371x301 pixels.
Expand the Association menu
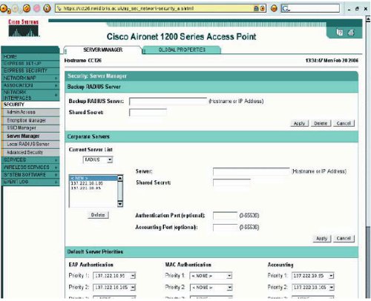pyautogui.click(x=30, y=85)
